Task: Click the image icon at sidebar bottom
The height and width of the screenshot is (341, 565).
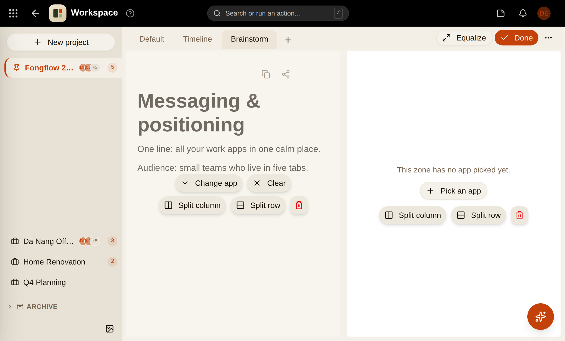Action: click(x=110, y=329)
